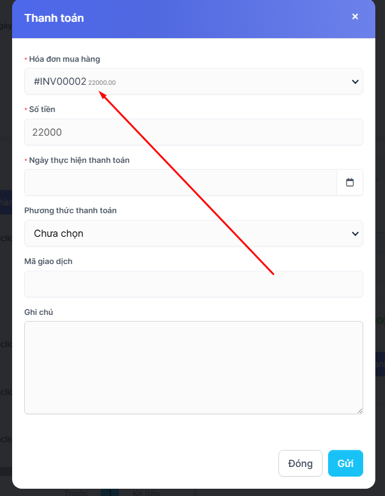Open the #INV00002 invoice dropdown
This screenshot has width=385, height=496.
coord(182,82)
